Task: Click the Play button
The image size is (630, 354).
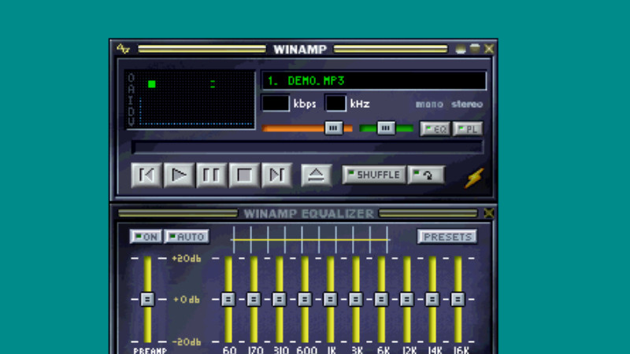Action: [180, 175]
